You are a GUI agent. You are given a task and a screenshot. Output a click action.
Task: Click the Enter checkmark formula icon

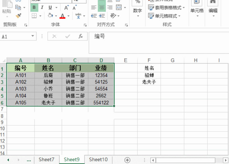click(x=68, y=36)
